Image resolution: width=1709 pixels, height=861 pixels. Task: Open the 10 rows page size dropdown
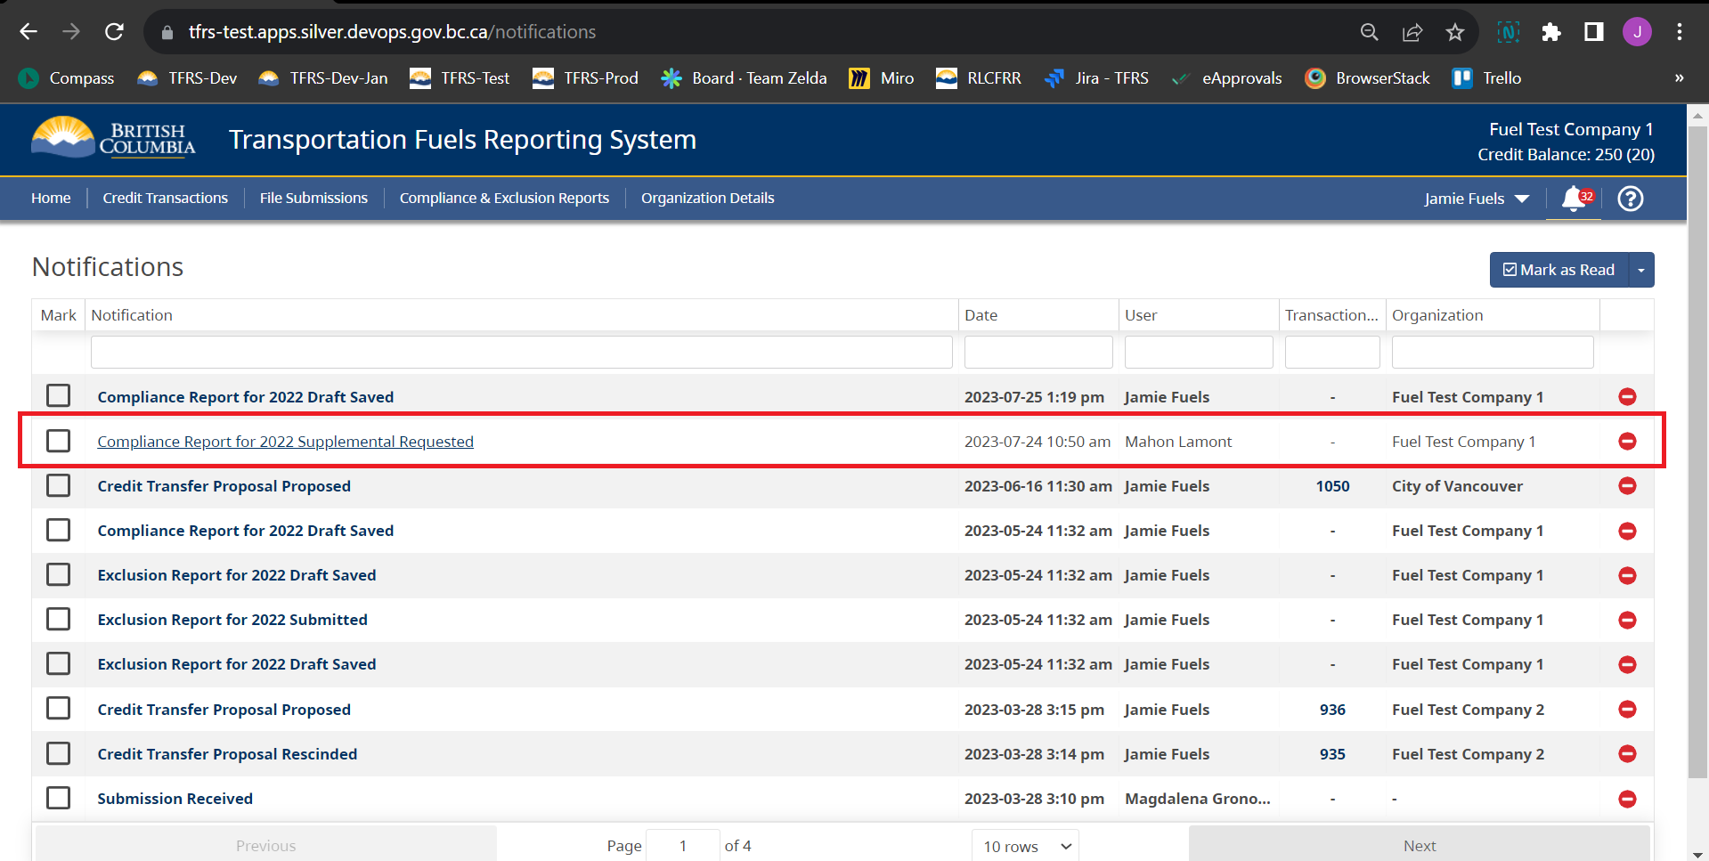(1025, 846)
